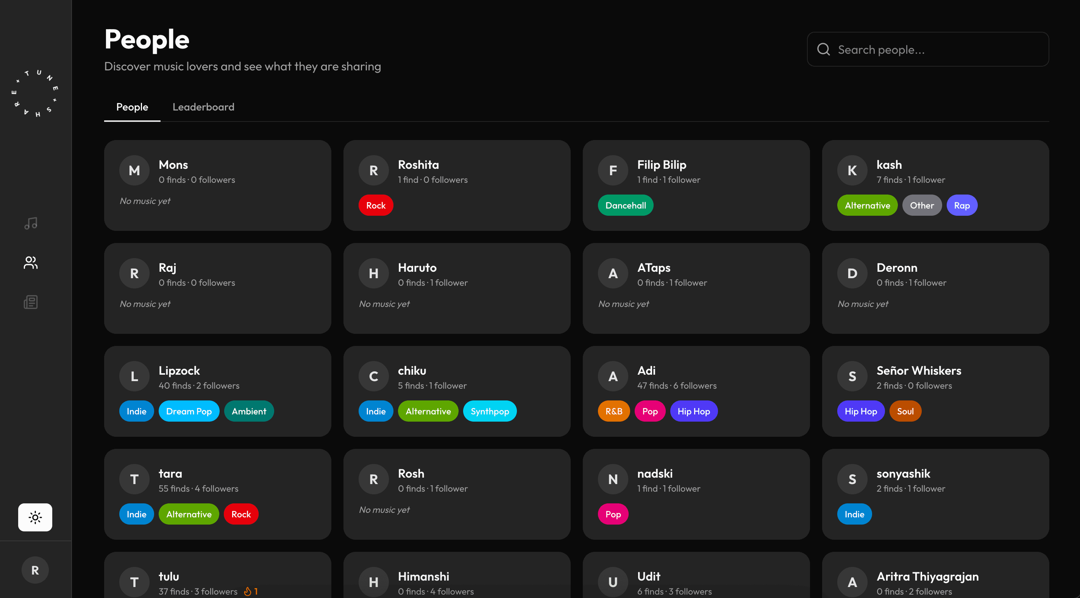Open Aritra Thiyagrajan avatar A
Screen dimensions: 1080x598
tap(852, 582)
